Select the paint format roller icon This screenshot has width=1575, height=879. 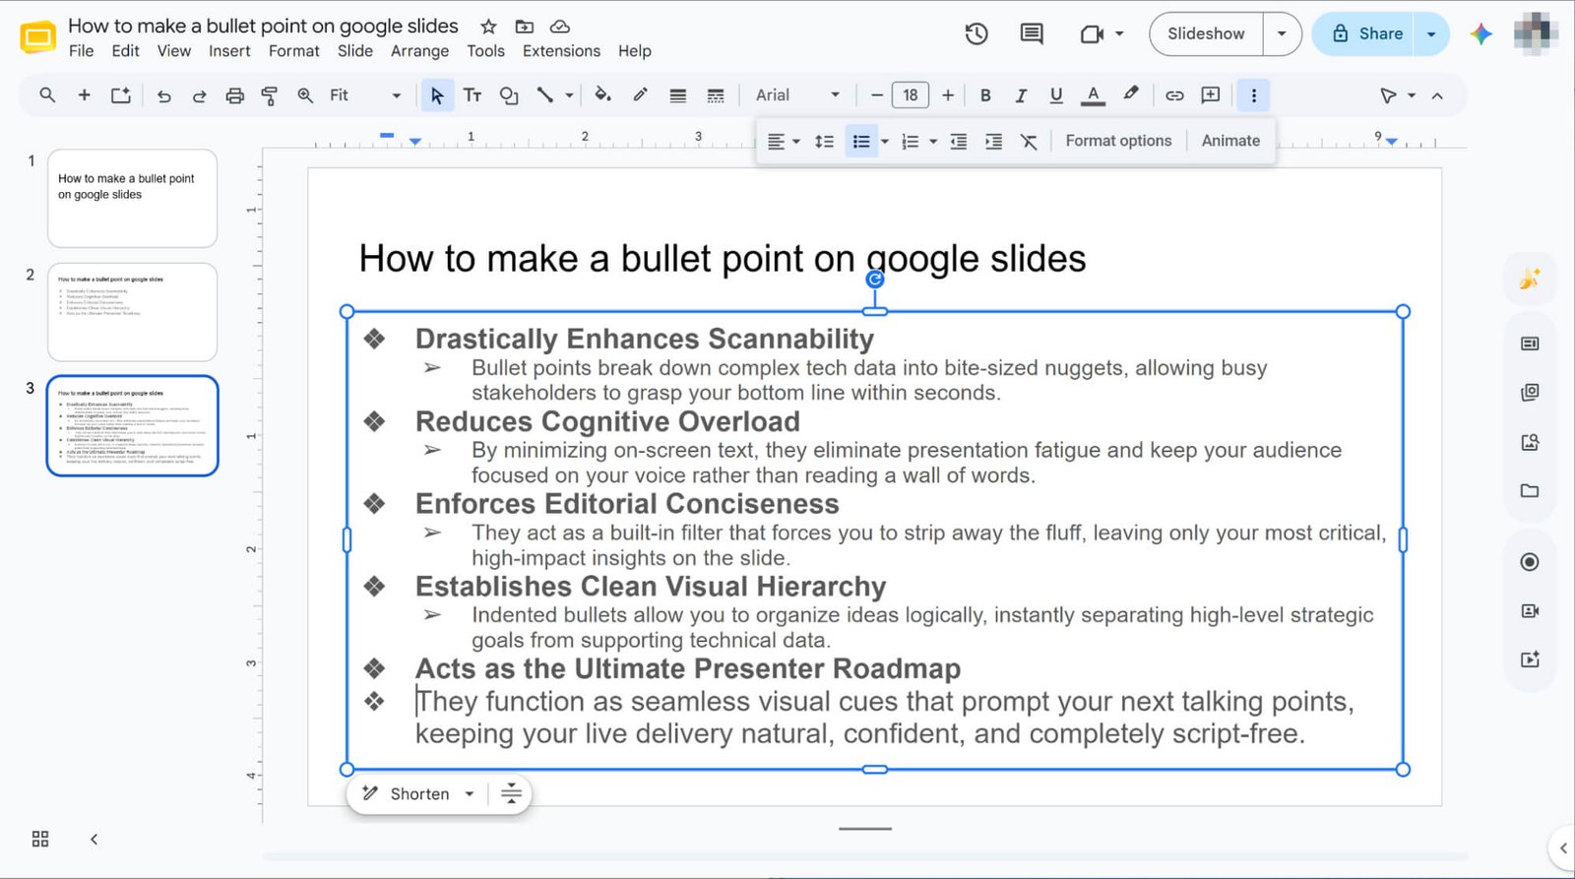click(x=269, y=95)
